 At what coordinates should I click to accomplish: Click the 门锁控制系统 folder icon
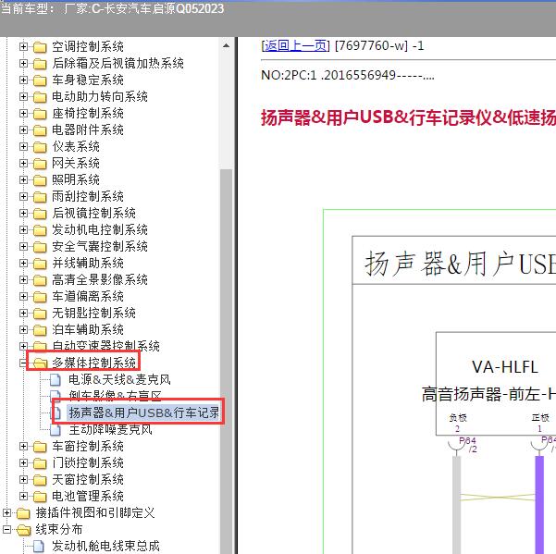(40, 463)
